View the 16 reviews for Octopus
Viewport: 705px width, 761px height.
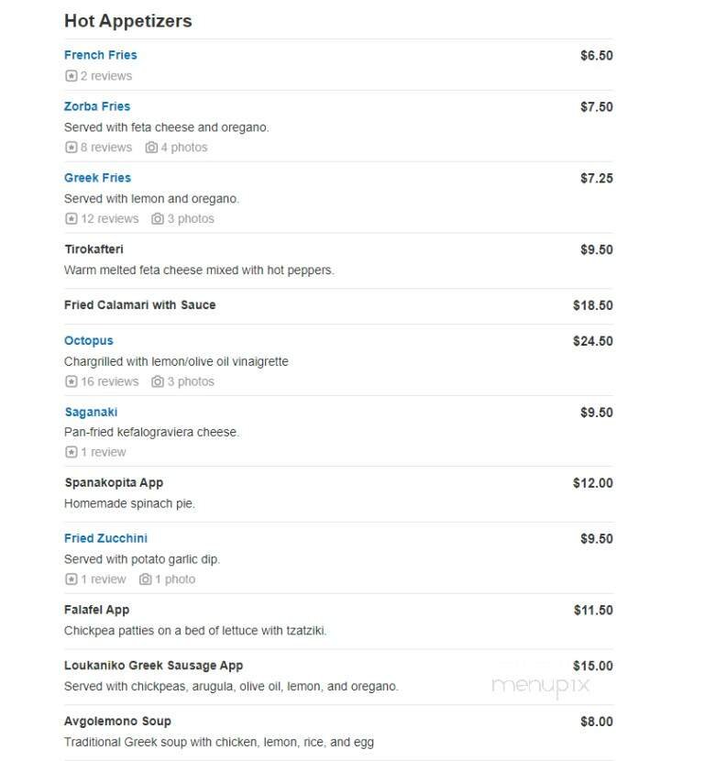(103, 380)
